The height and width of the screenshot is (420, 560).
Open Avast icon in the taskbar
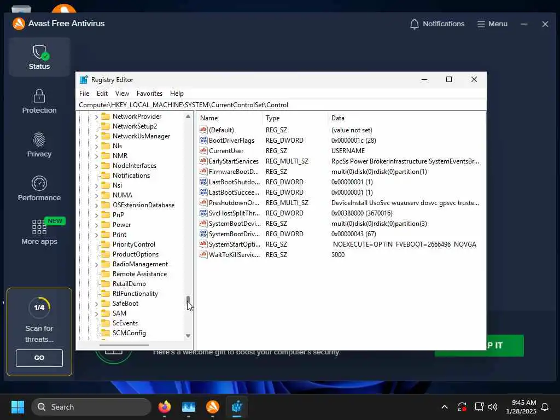[x=213, y=407]
